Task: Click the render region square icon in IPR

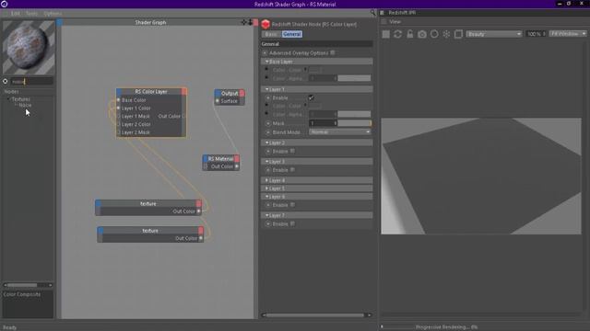Action: 458,34
